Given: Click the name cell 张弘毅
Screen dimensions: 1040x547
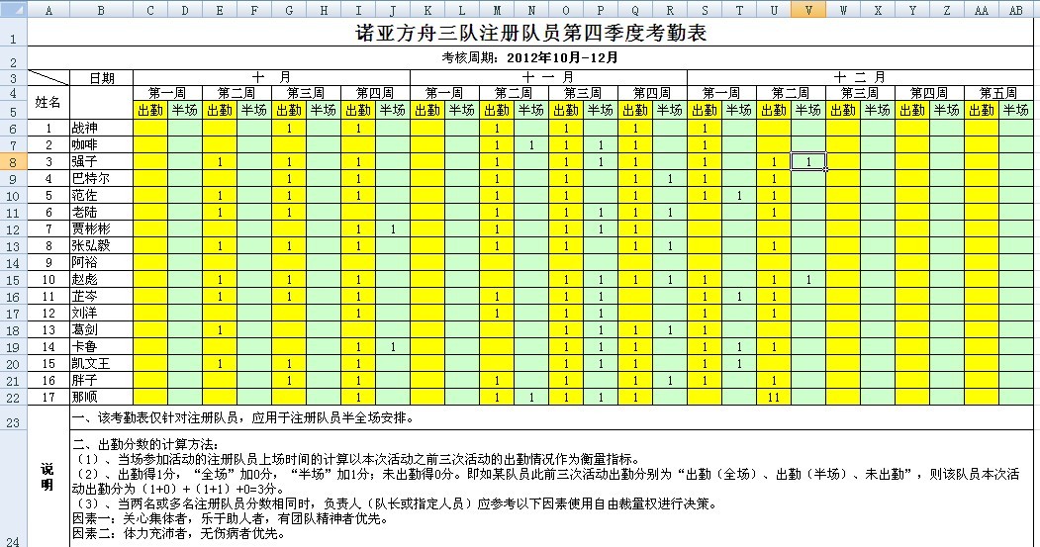Looking at the screenshot, I should click(102, 246).
